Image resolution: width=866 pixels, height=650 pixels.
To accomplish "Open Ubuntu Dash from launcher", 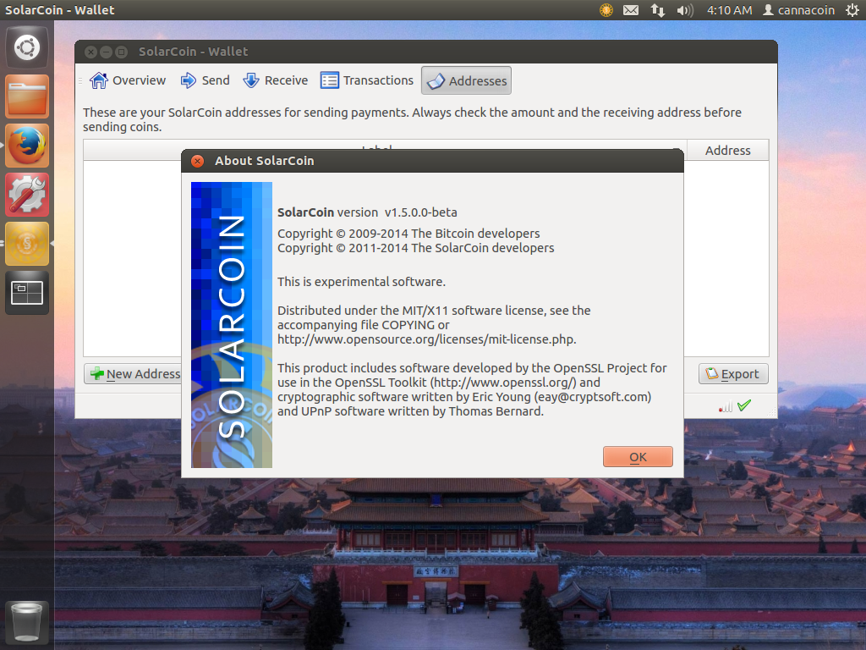I will [x=27, y=47].
